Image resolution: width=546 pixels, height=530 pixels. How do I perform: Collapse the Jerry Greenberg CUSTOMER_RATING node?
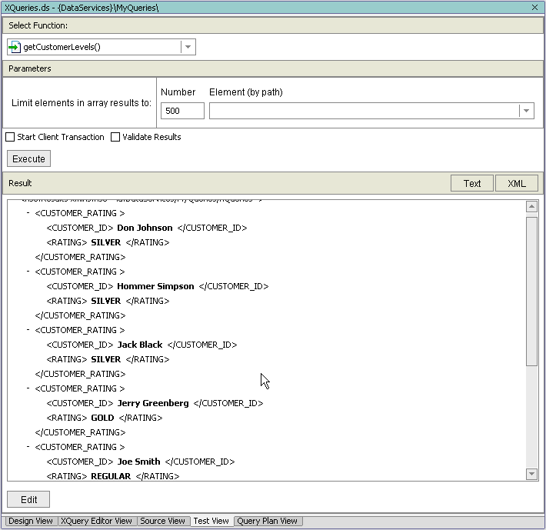click(28, 388)
